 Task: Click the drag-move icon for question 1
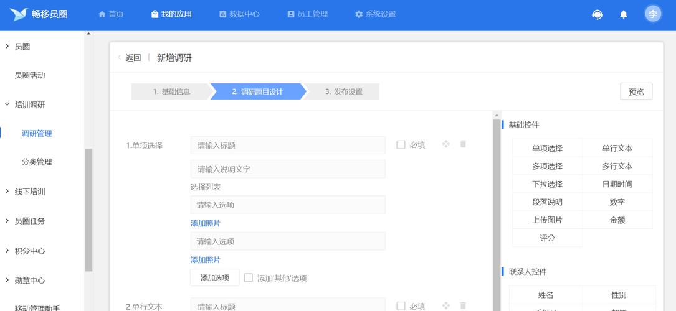coord(446,144)
